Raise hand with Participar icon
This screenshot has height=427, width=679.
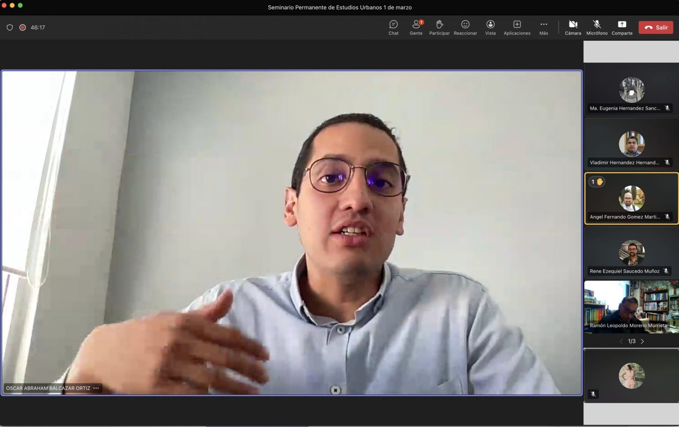pos(439,27)
